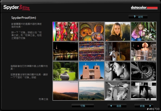Click the 校準之後 status label
Viewport: 161px width, 111px height.
pyautogui.click(x=44, y=99)
